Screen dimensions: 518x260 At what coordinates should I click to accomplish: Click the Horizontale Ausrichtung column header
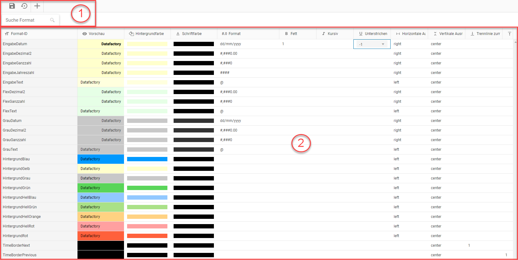click(414, 34)
